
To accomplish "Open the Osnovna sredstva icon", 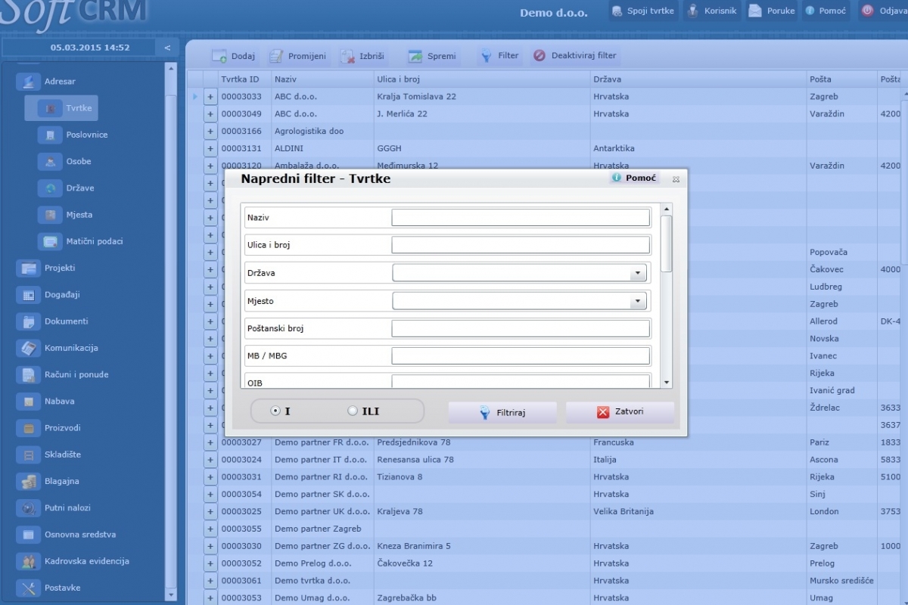I will [x=29, y=535].
